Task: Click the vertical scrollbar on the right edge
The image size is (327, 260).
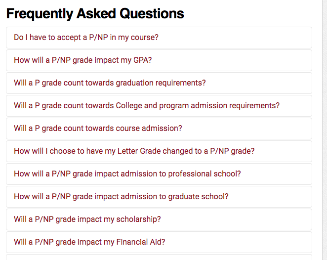Action: pyautogui.click(x=325, y=130)
